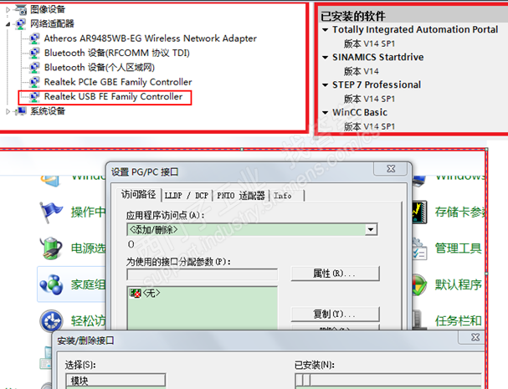
Task: Select the <无> interface entry
Action: [151, 294]
